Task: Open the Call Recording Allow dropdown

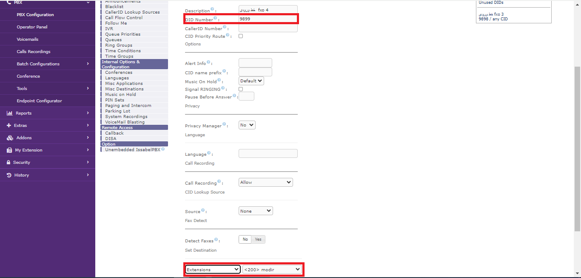Action: pos(266,183)
